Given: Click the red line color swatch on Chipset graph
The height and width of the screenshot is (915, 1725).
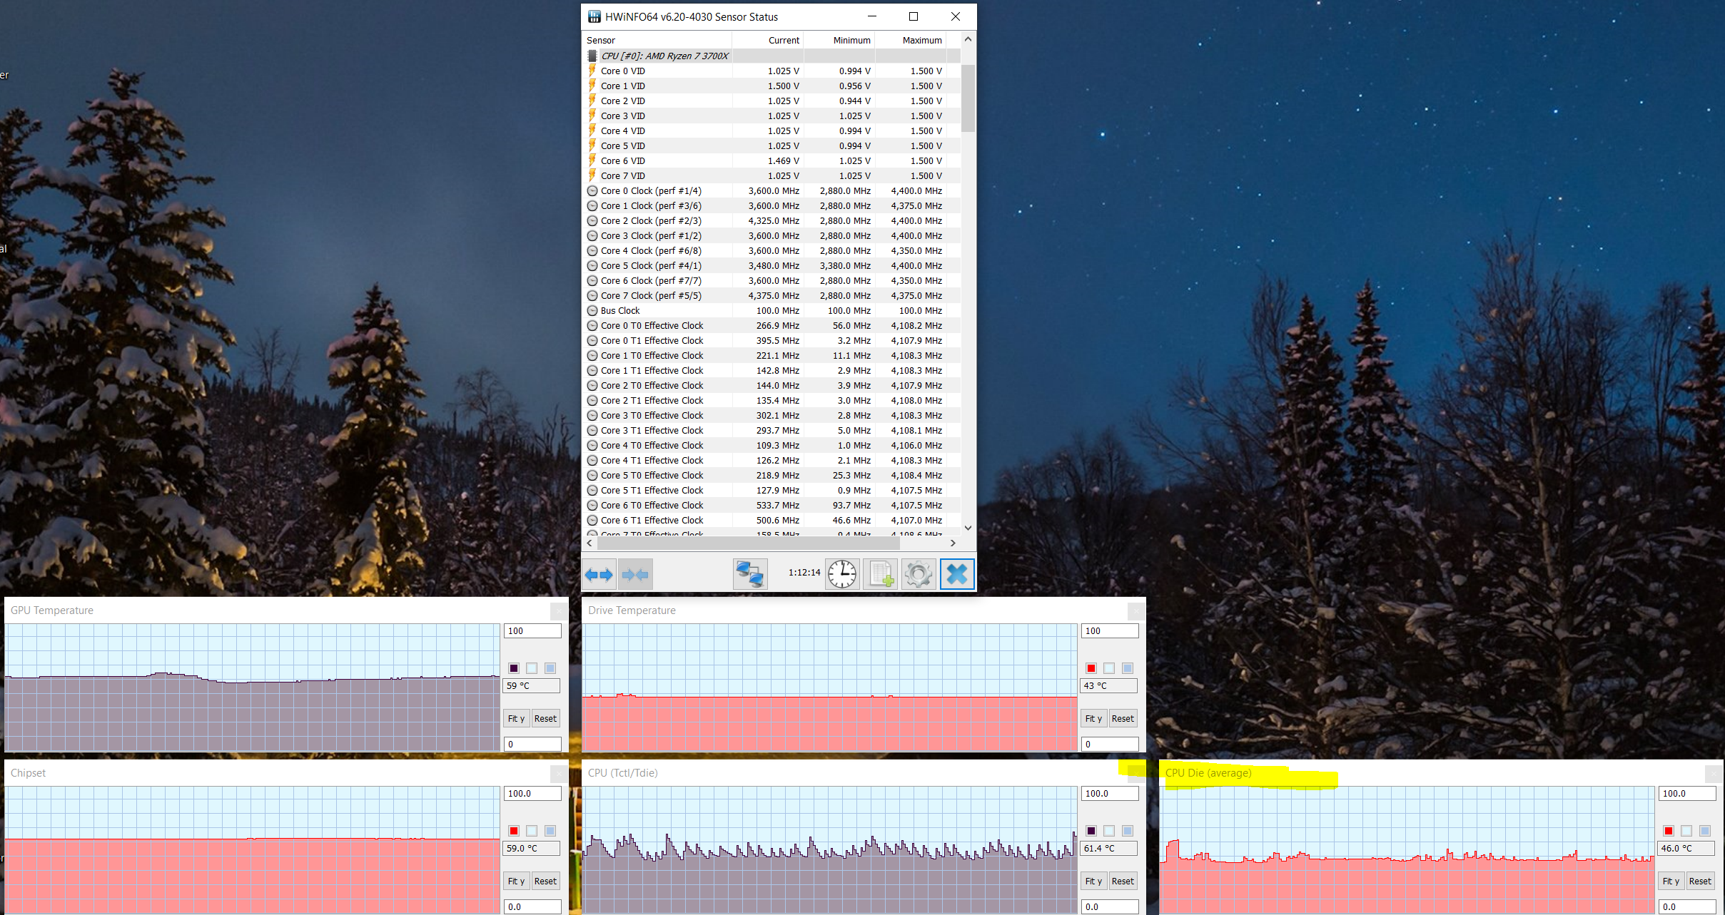Looking at the screenshot, I should [514, 831].
